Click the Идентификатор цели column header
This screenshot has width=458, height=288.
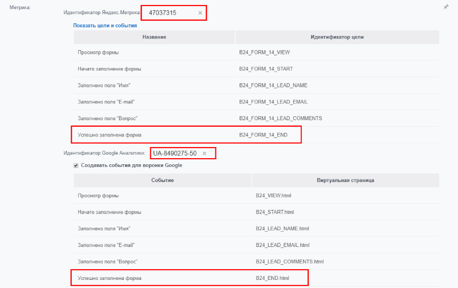coord(337,37)
